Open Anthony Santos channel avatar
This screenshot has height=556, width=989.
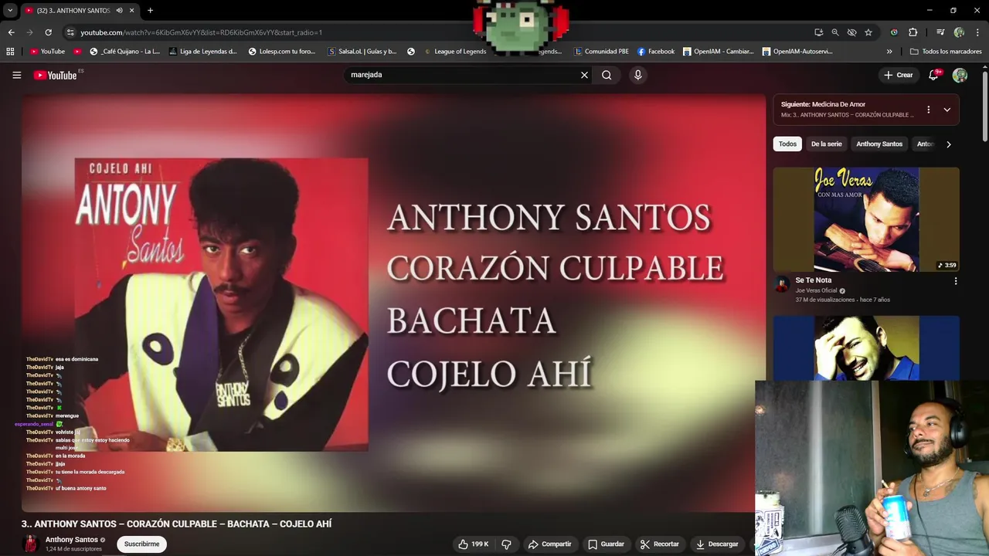click(31, 544)
